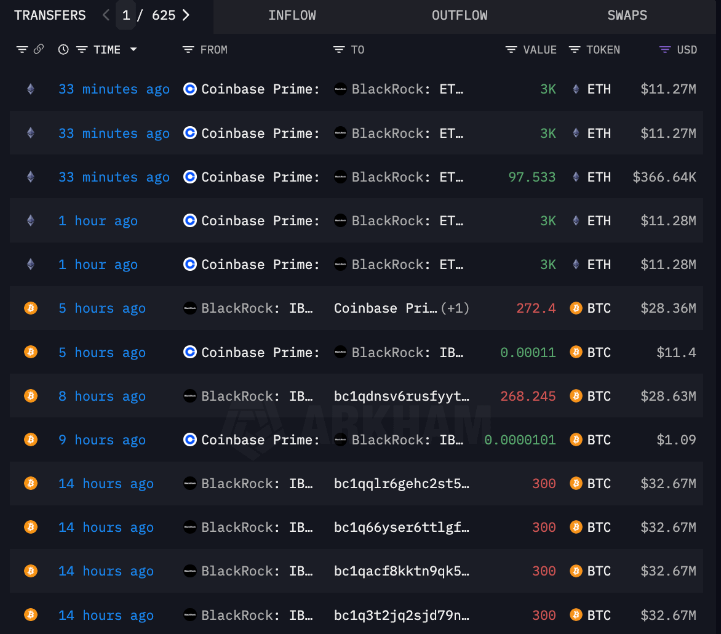Click BlackRock: IB… recipient in $11.4 row
This screenshot has height=634, width=721.
click(407, 353)
